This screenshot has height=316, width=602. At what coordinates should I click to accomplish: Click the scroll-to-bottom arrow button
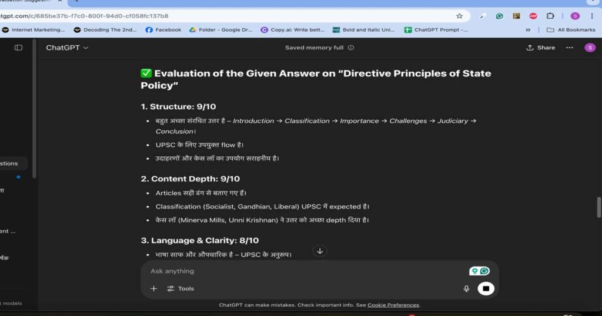(320, 251)
